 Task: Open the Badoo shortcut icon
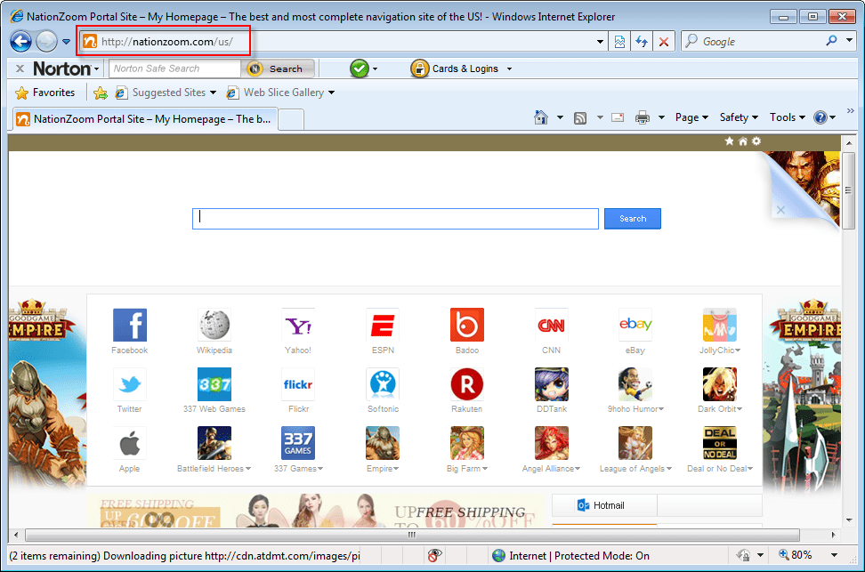[467, 325]
